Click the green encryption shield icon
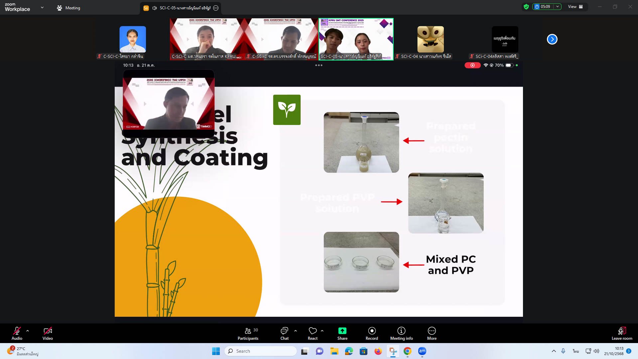Viewport: 638px width, 359px height. (x=526, y=7)
